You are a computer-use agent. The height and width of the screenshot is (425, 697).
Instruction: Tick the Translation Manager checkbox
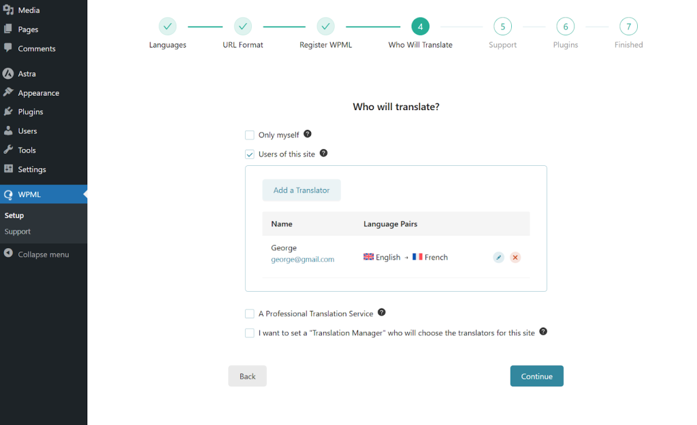pyautogui.click(x=250, y=333)
